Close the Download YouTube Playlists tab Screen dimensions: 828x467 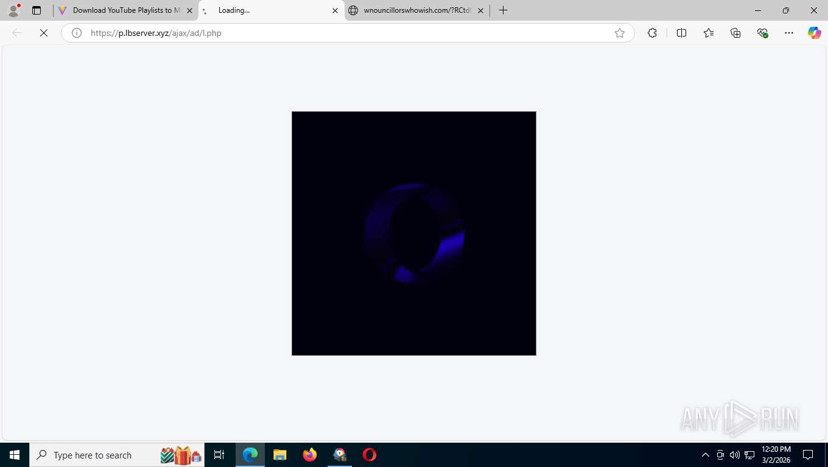point(189,10)
